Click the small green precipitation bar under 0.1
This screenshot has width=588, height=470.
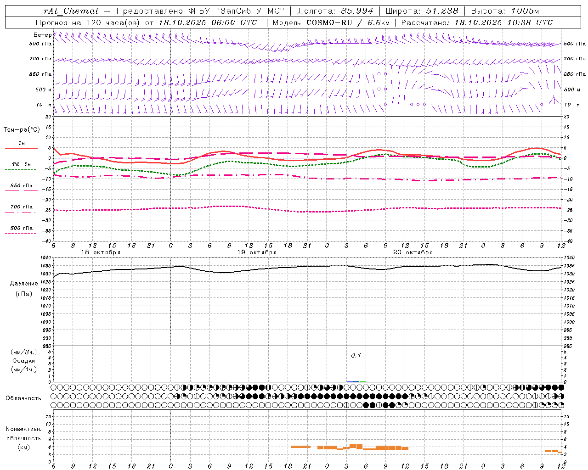tap(356, 381)
